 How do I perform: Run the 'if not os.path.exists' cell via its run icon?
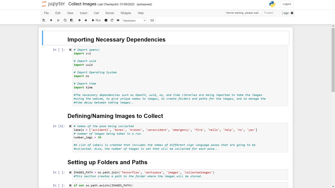click(x=70, y=185)
